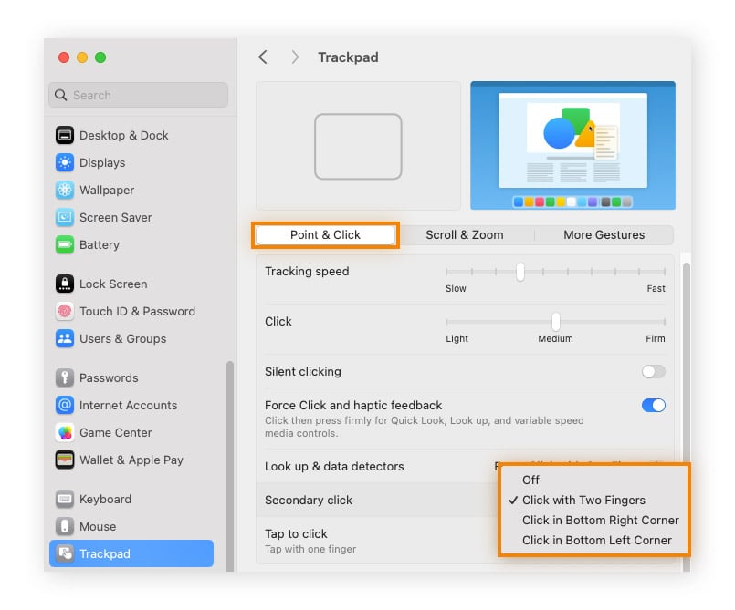
Task: Open Keyboard sidebar label
Action: [106, 499]
